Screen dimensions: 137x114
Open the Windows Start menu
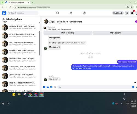click(x=3, y=104)
